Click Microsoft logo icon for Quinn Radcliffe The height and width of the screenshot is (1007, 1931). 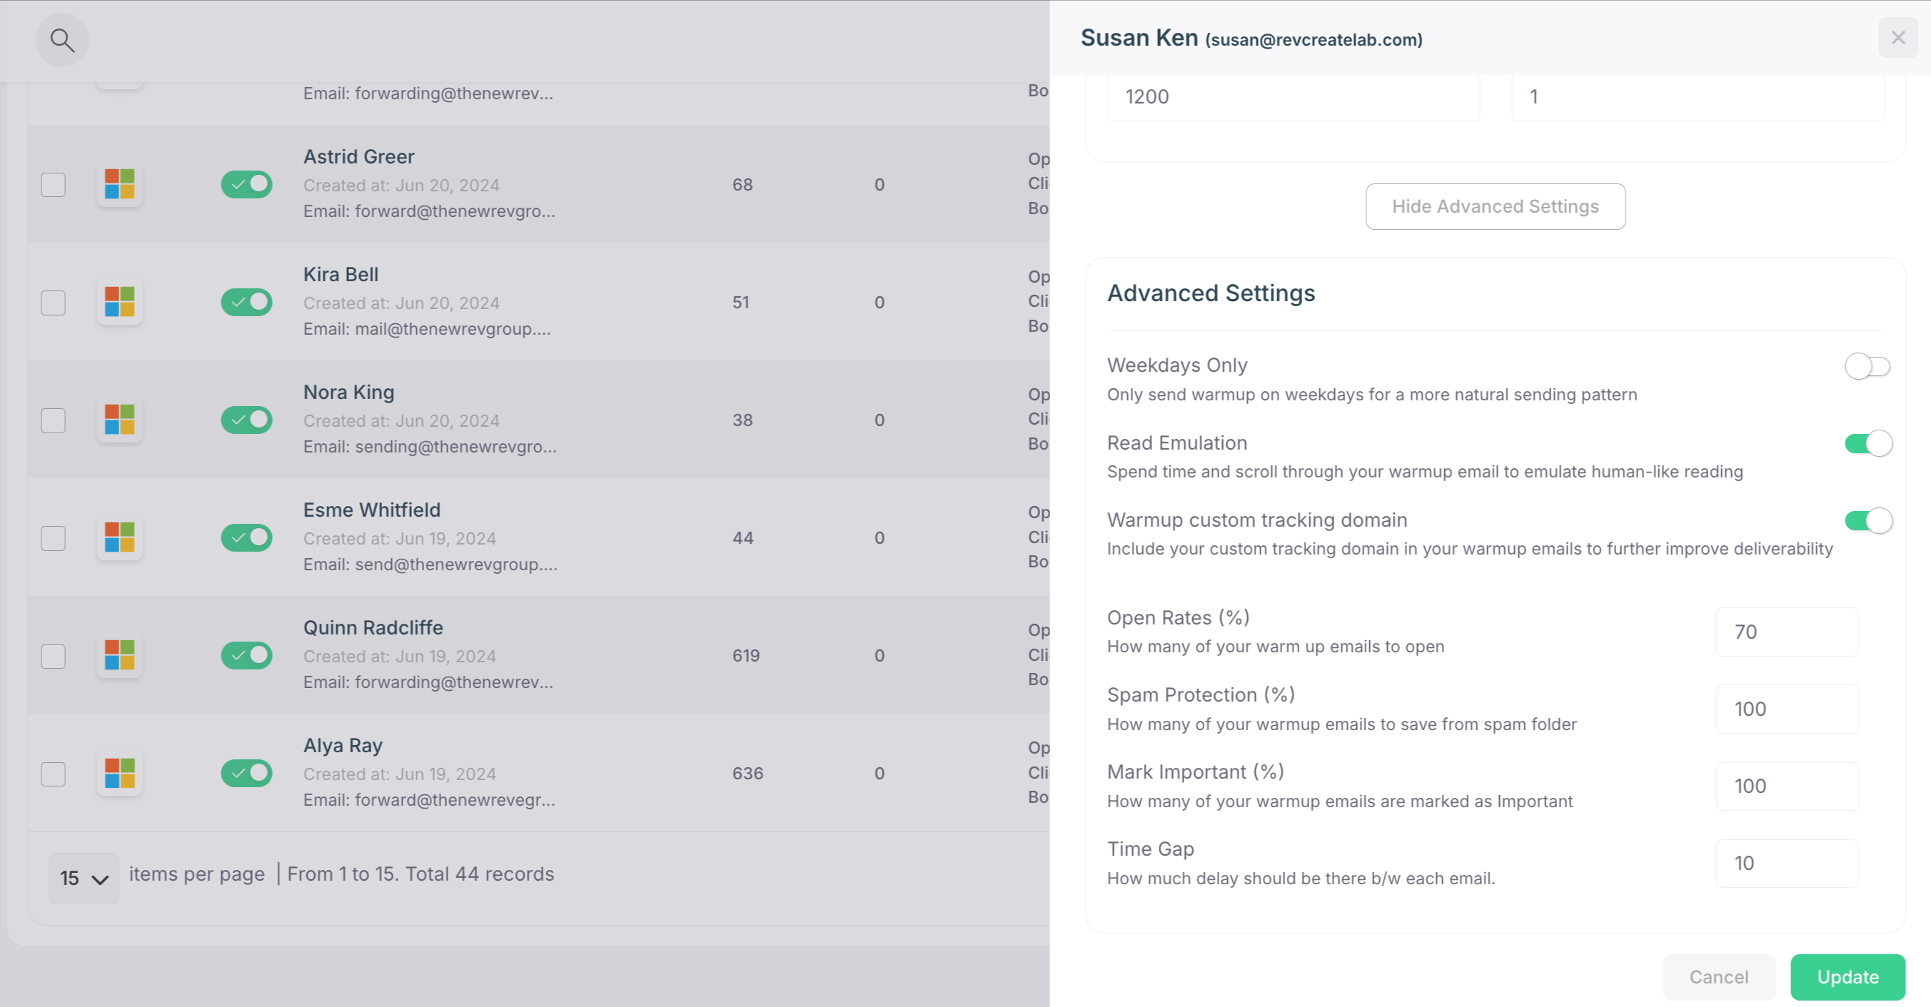120,655
